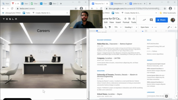
Task: Collapse the Docs menus with the up chevron
Action: [x=175, y=27]
